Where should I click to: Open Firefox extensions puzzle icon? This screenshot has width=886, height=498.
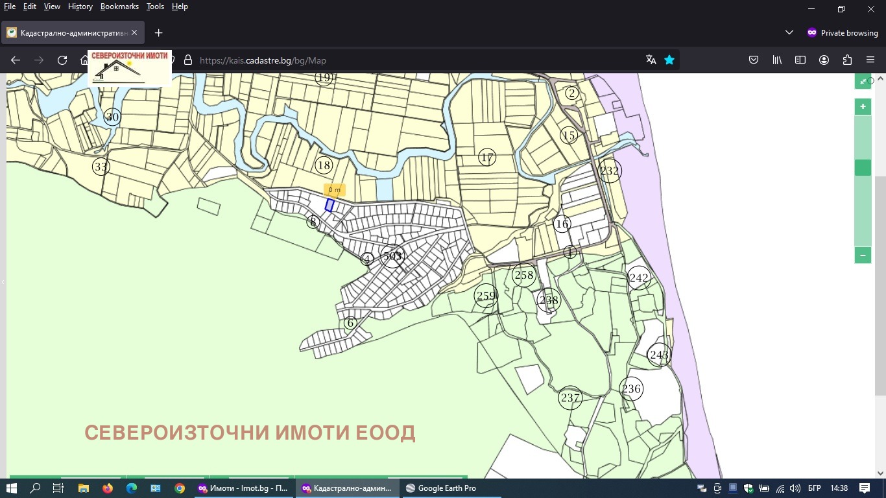click(x=847, y=60)
